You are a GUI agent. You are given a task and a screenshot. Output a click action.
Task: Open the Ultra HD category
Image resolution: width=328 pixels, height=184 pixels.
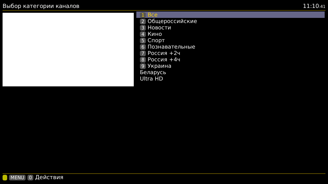click(x=151, y=79)
